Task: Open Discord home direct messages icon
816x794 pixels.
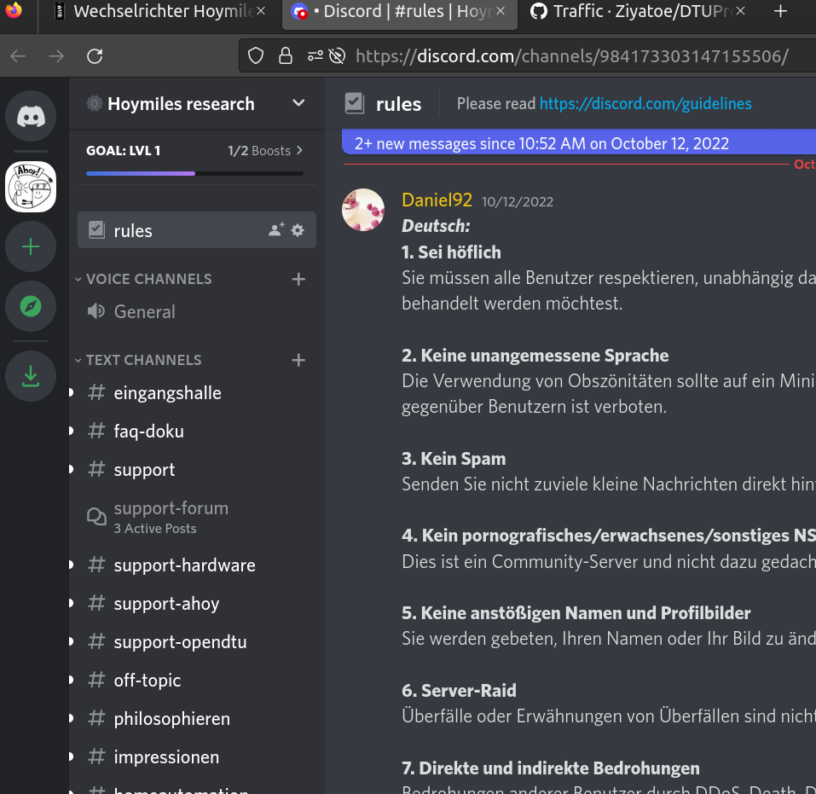Action: (31, 116)
